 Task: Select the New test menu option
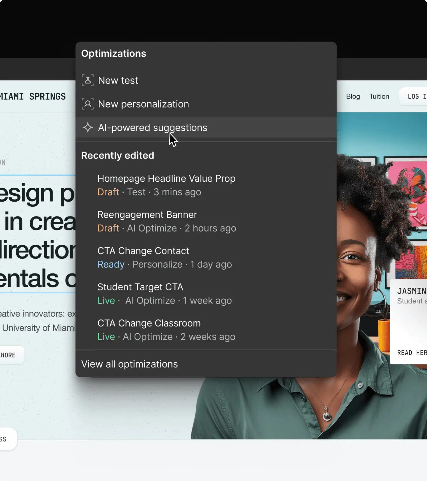pyautogui.click(x=206, y=80)
